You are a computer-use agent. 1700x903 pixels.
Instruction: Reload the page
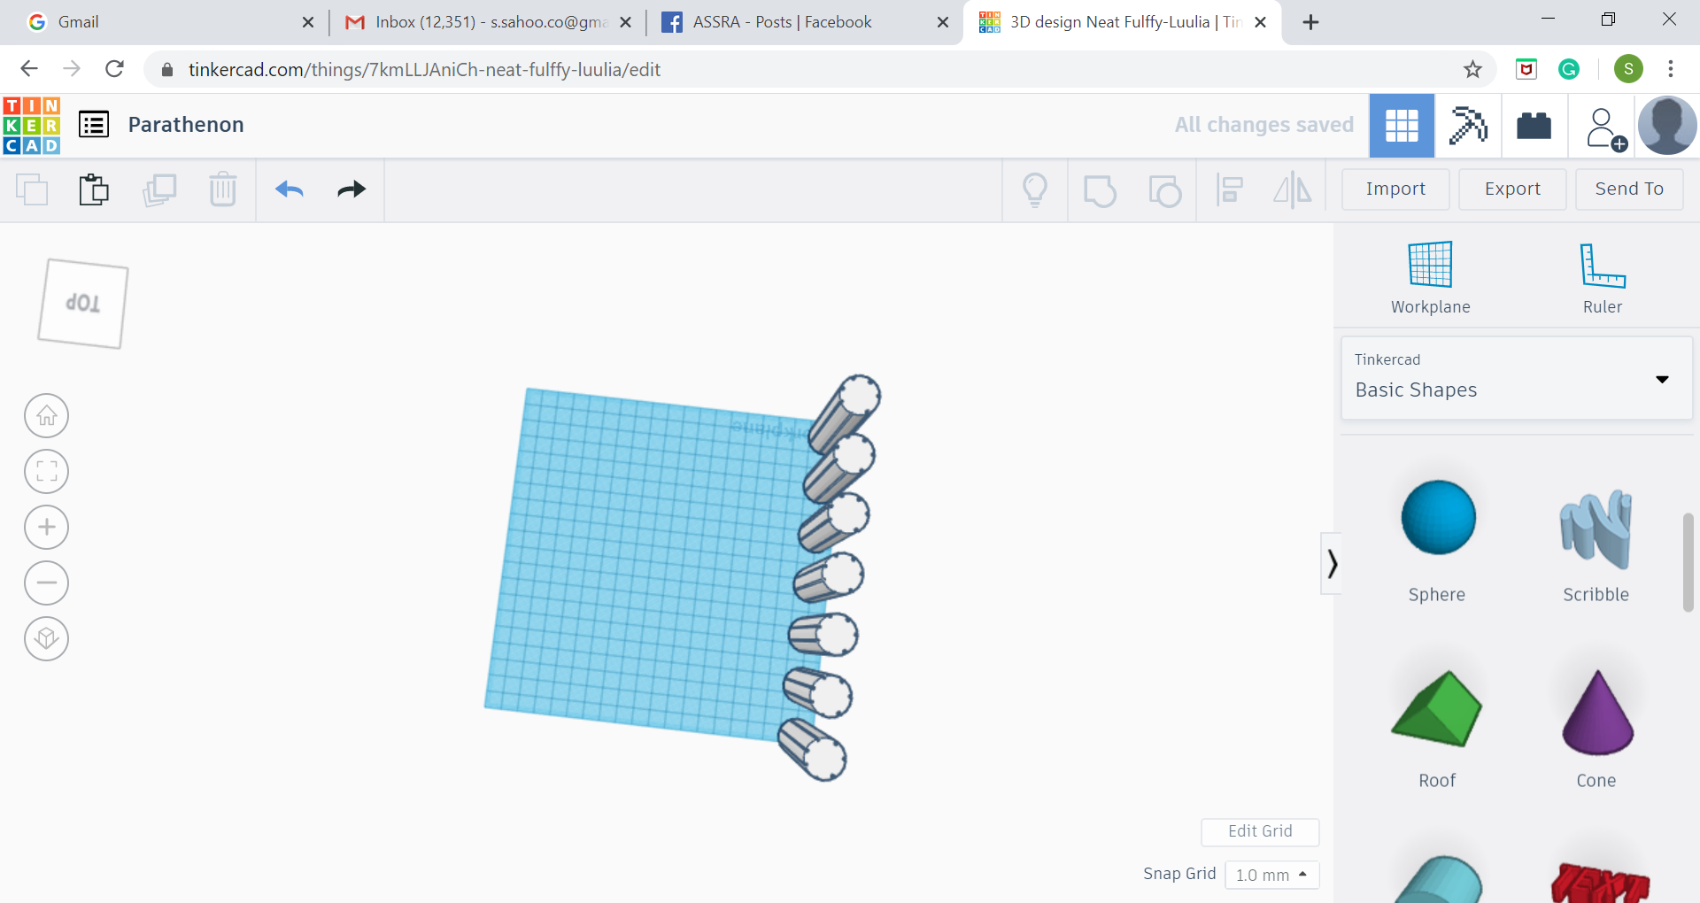114,69
